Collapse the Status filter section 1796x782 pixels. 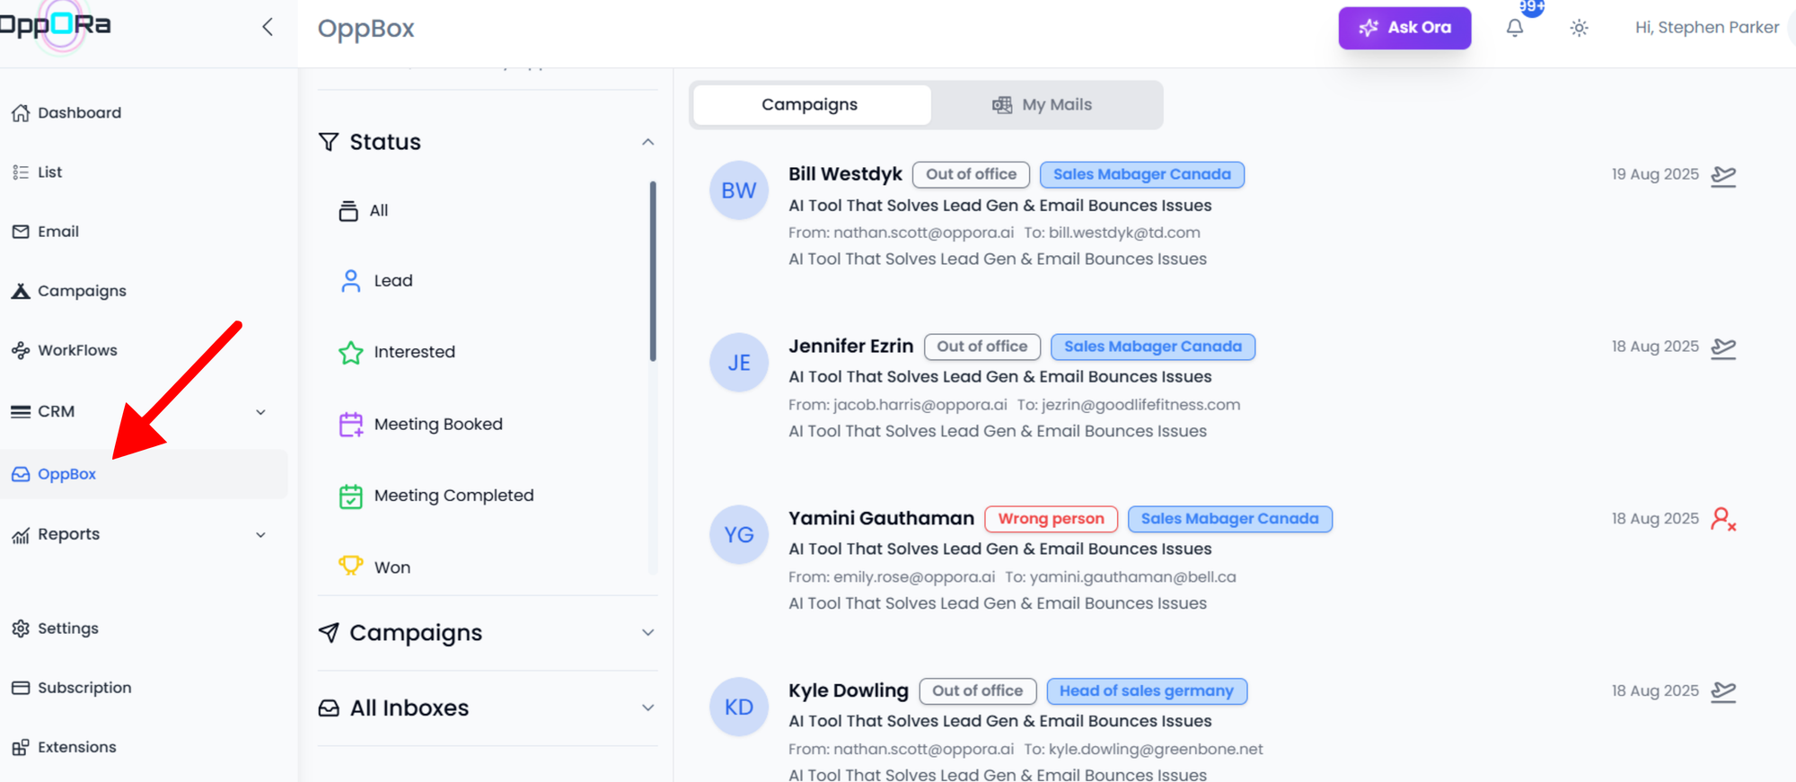click(647, 142)
